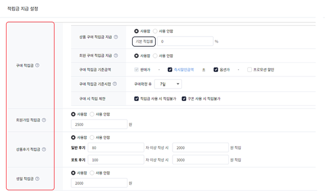
Task: Show help for 구매 적립금 기준시점
Action: [115, 84]
